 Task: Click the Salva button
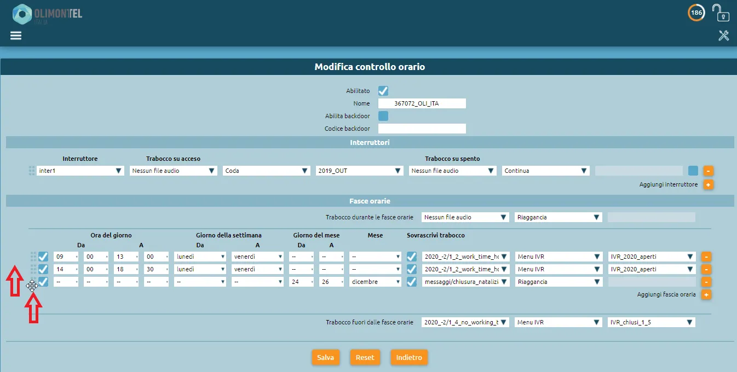[x=325, y=358]
